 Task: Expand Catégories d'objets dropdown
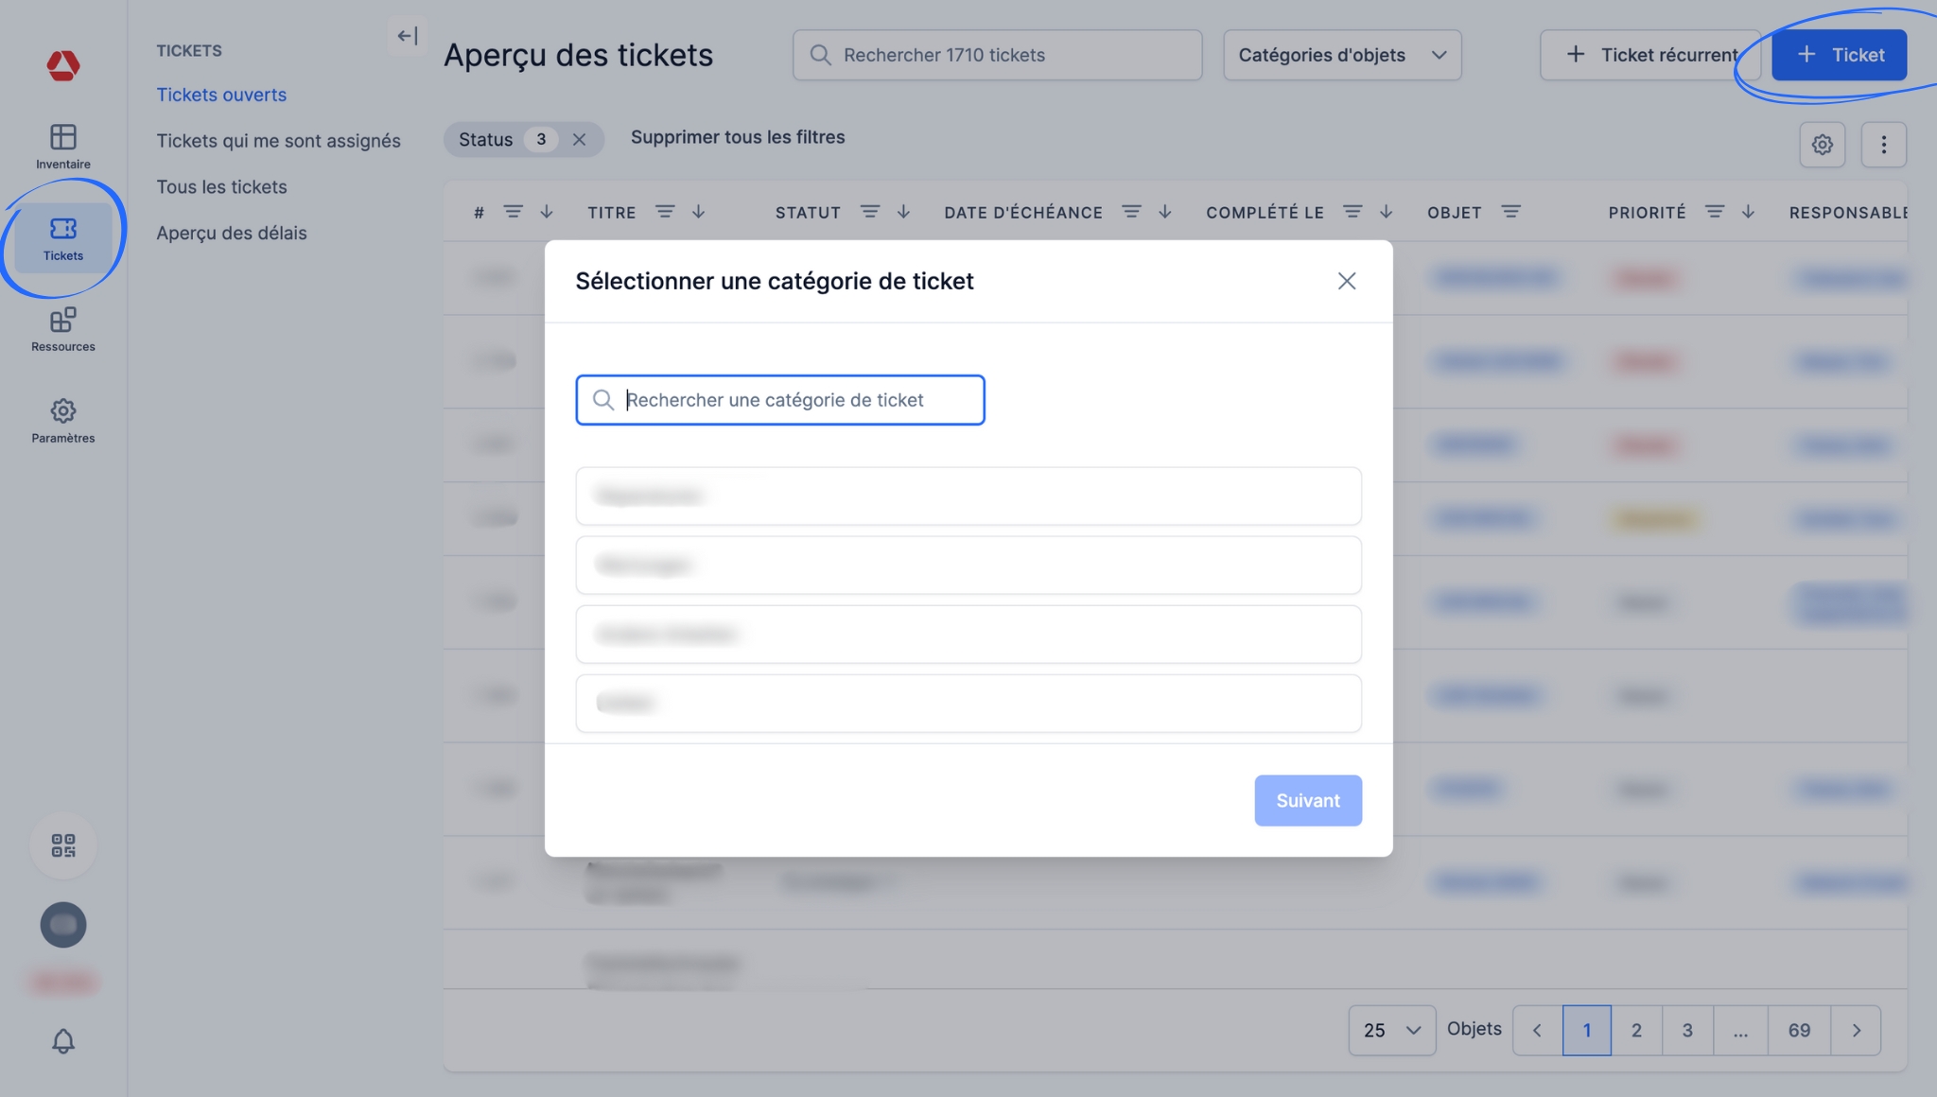click(1341, 55)
